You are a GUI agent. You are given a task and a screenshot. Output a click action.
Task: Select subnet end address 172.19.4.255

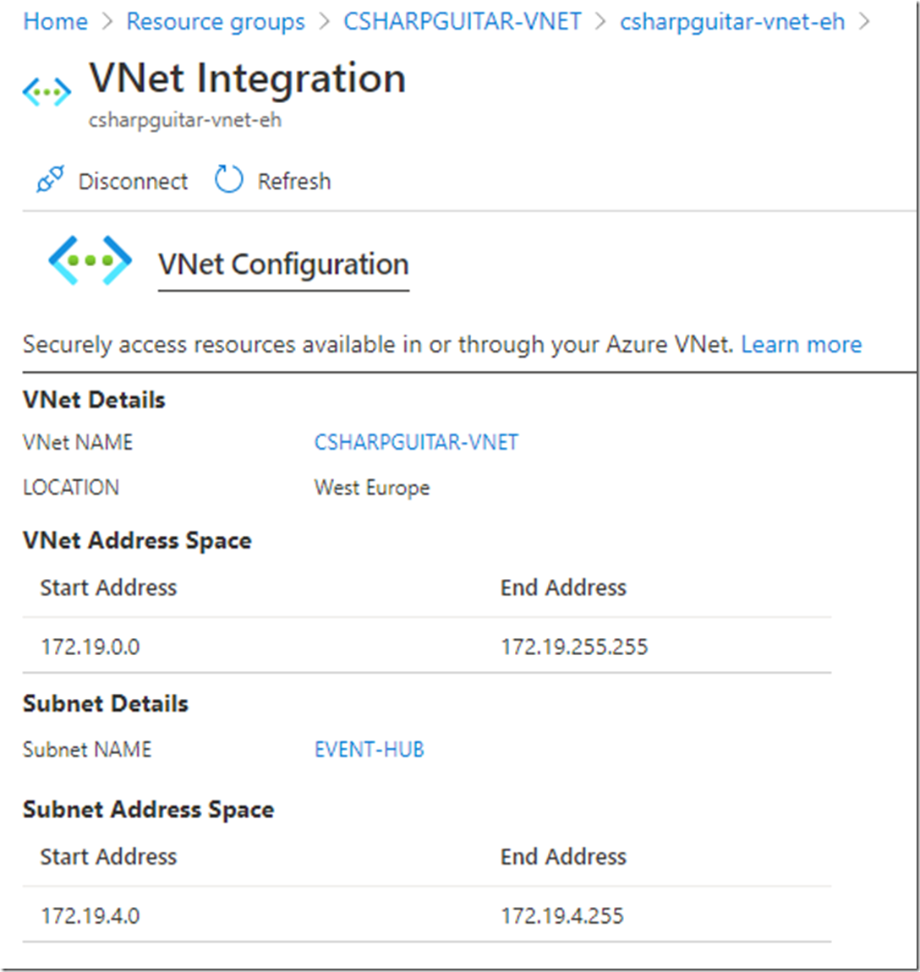point(562,915)
